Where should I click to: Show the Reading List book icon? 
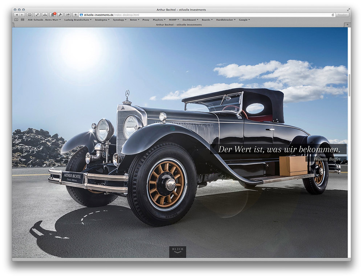(x=16, y=20)
